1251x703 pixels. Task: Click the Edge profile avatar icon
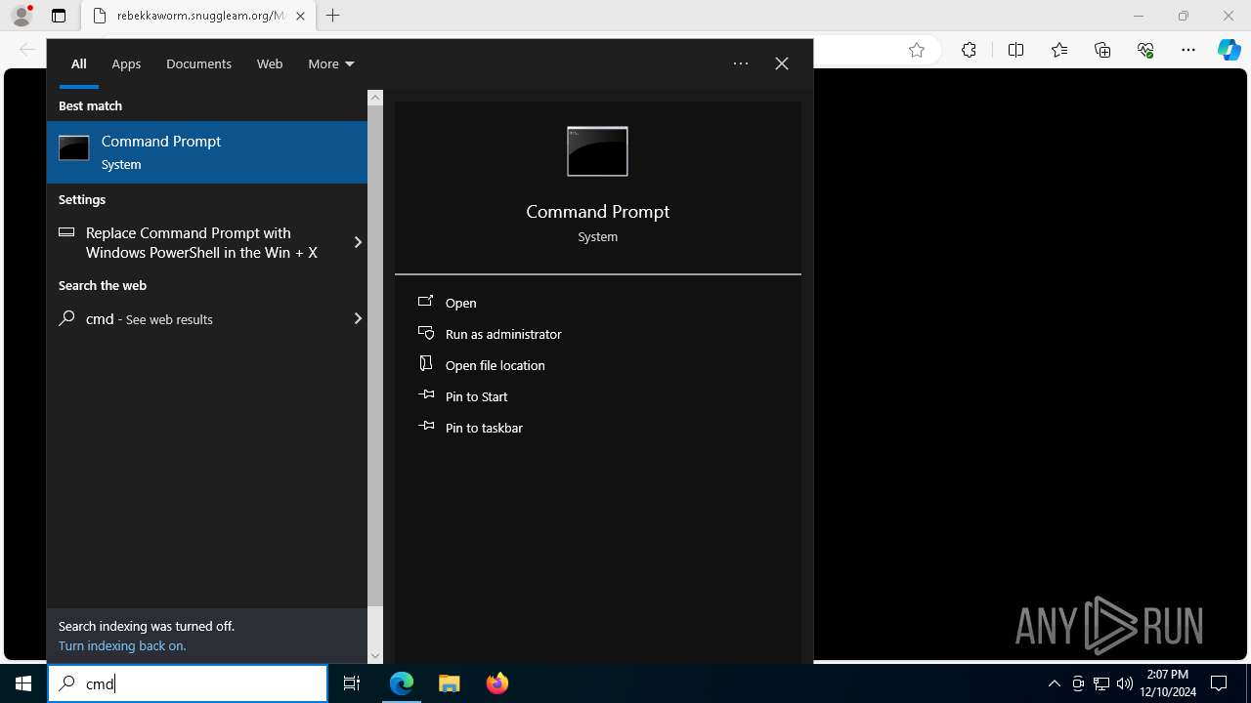coord(22,16)
